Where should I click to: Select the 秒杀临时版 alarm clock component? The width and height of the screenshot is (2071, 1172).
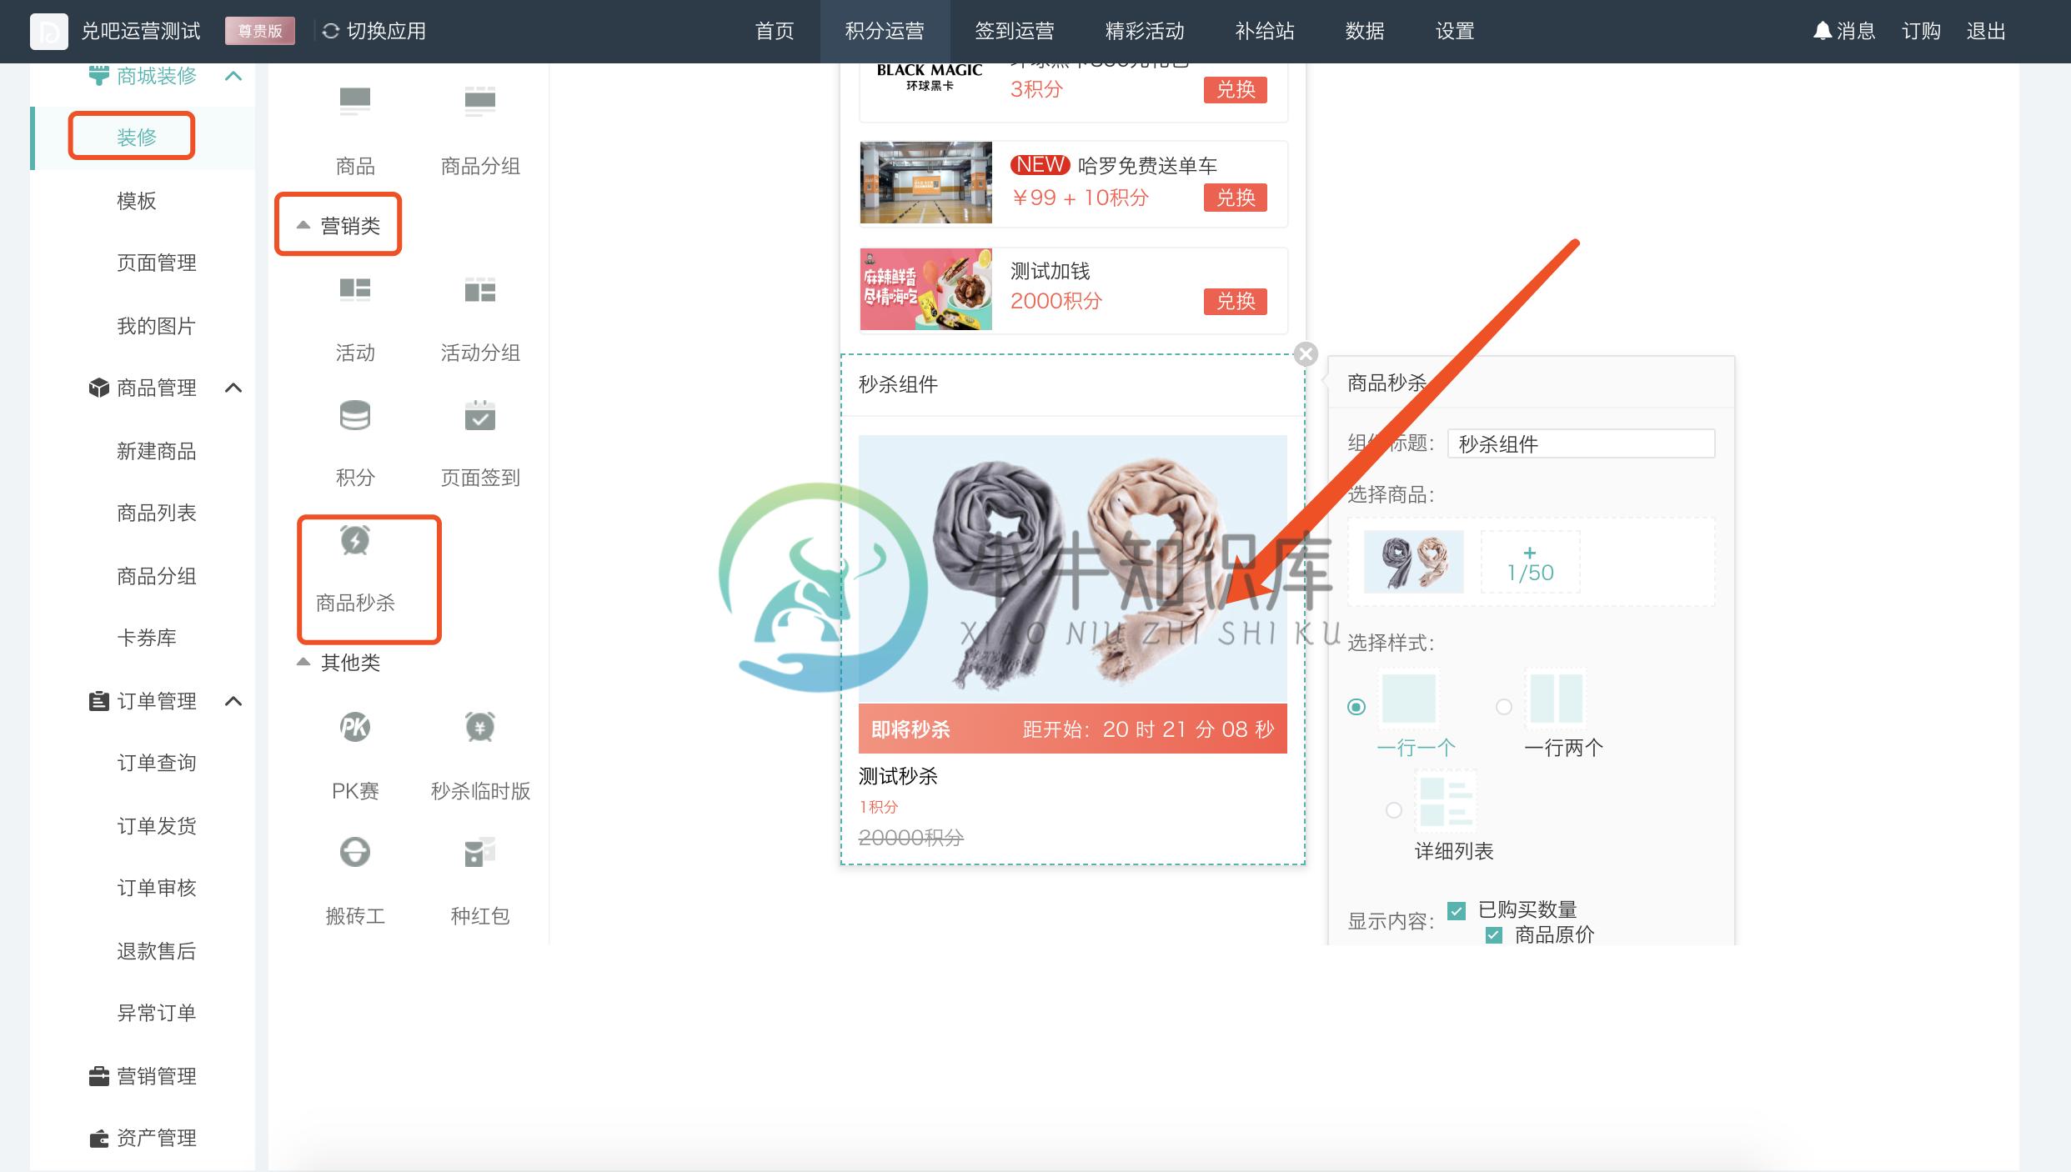(480, 727)
